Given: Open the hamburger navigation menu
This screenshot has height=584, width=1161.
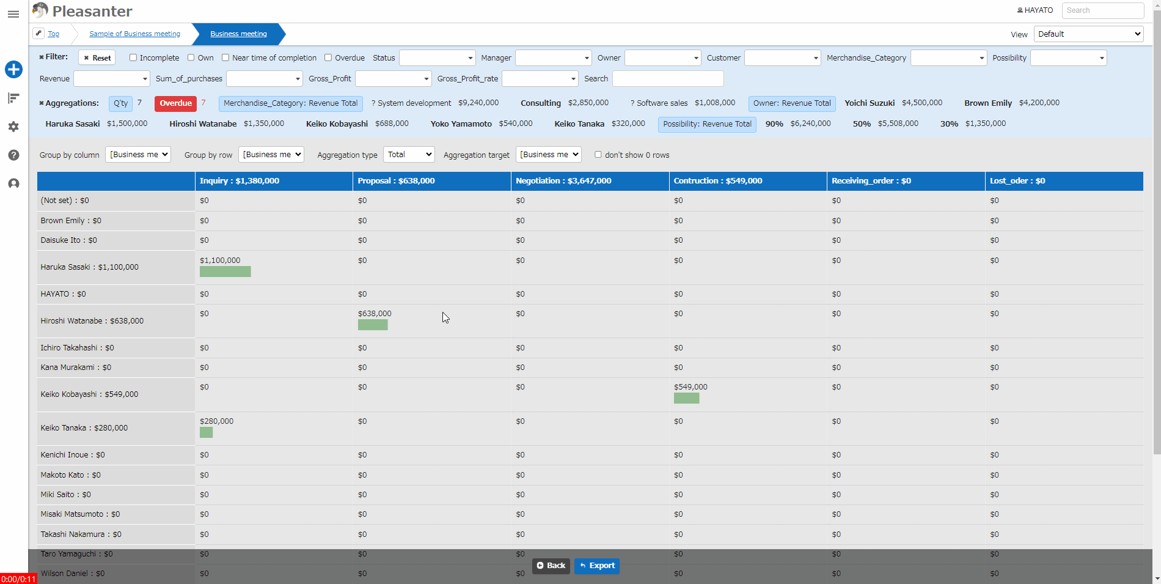Looking at the screenshot, I should click(13, 14).
